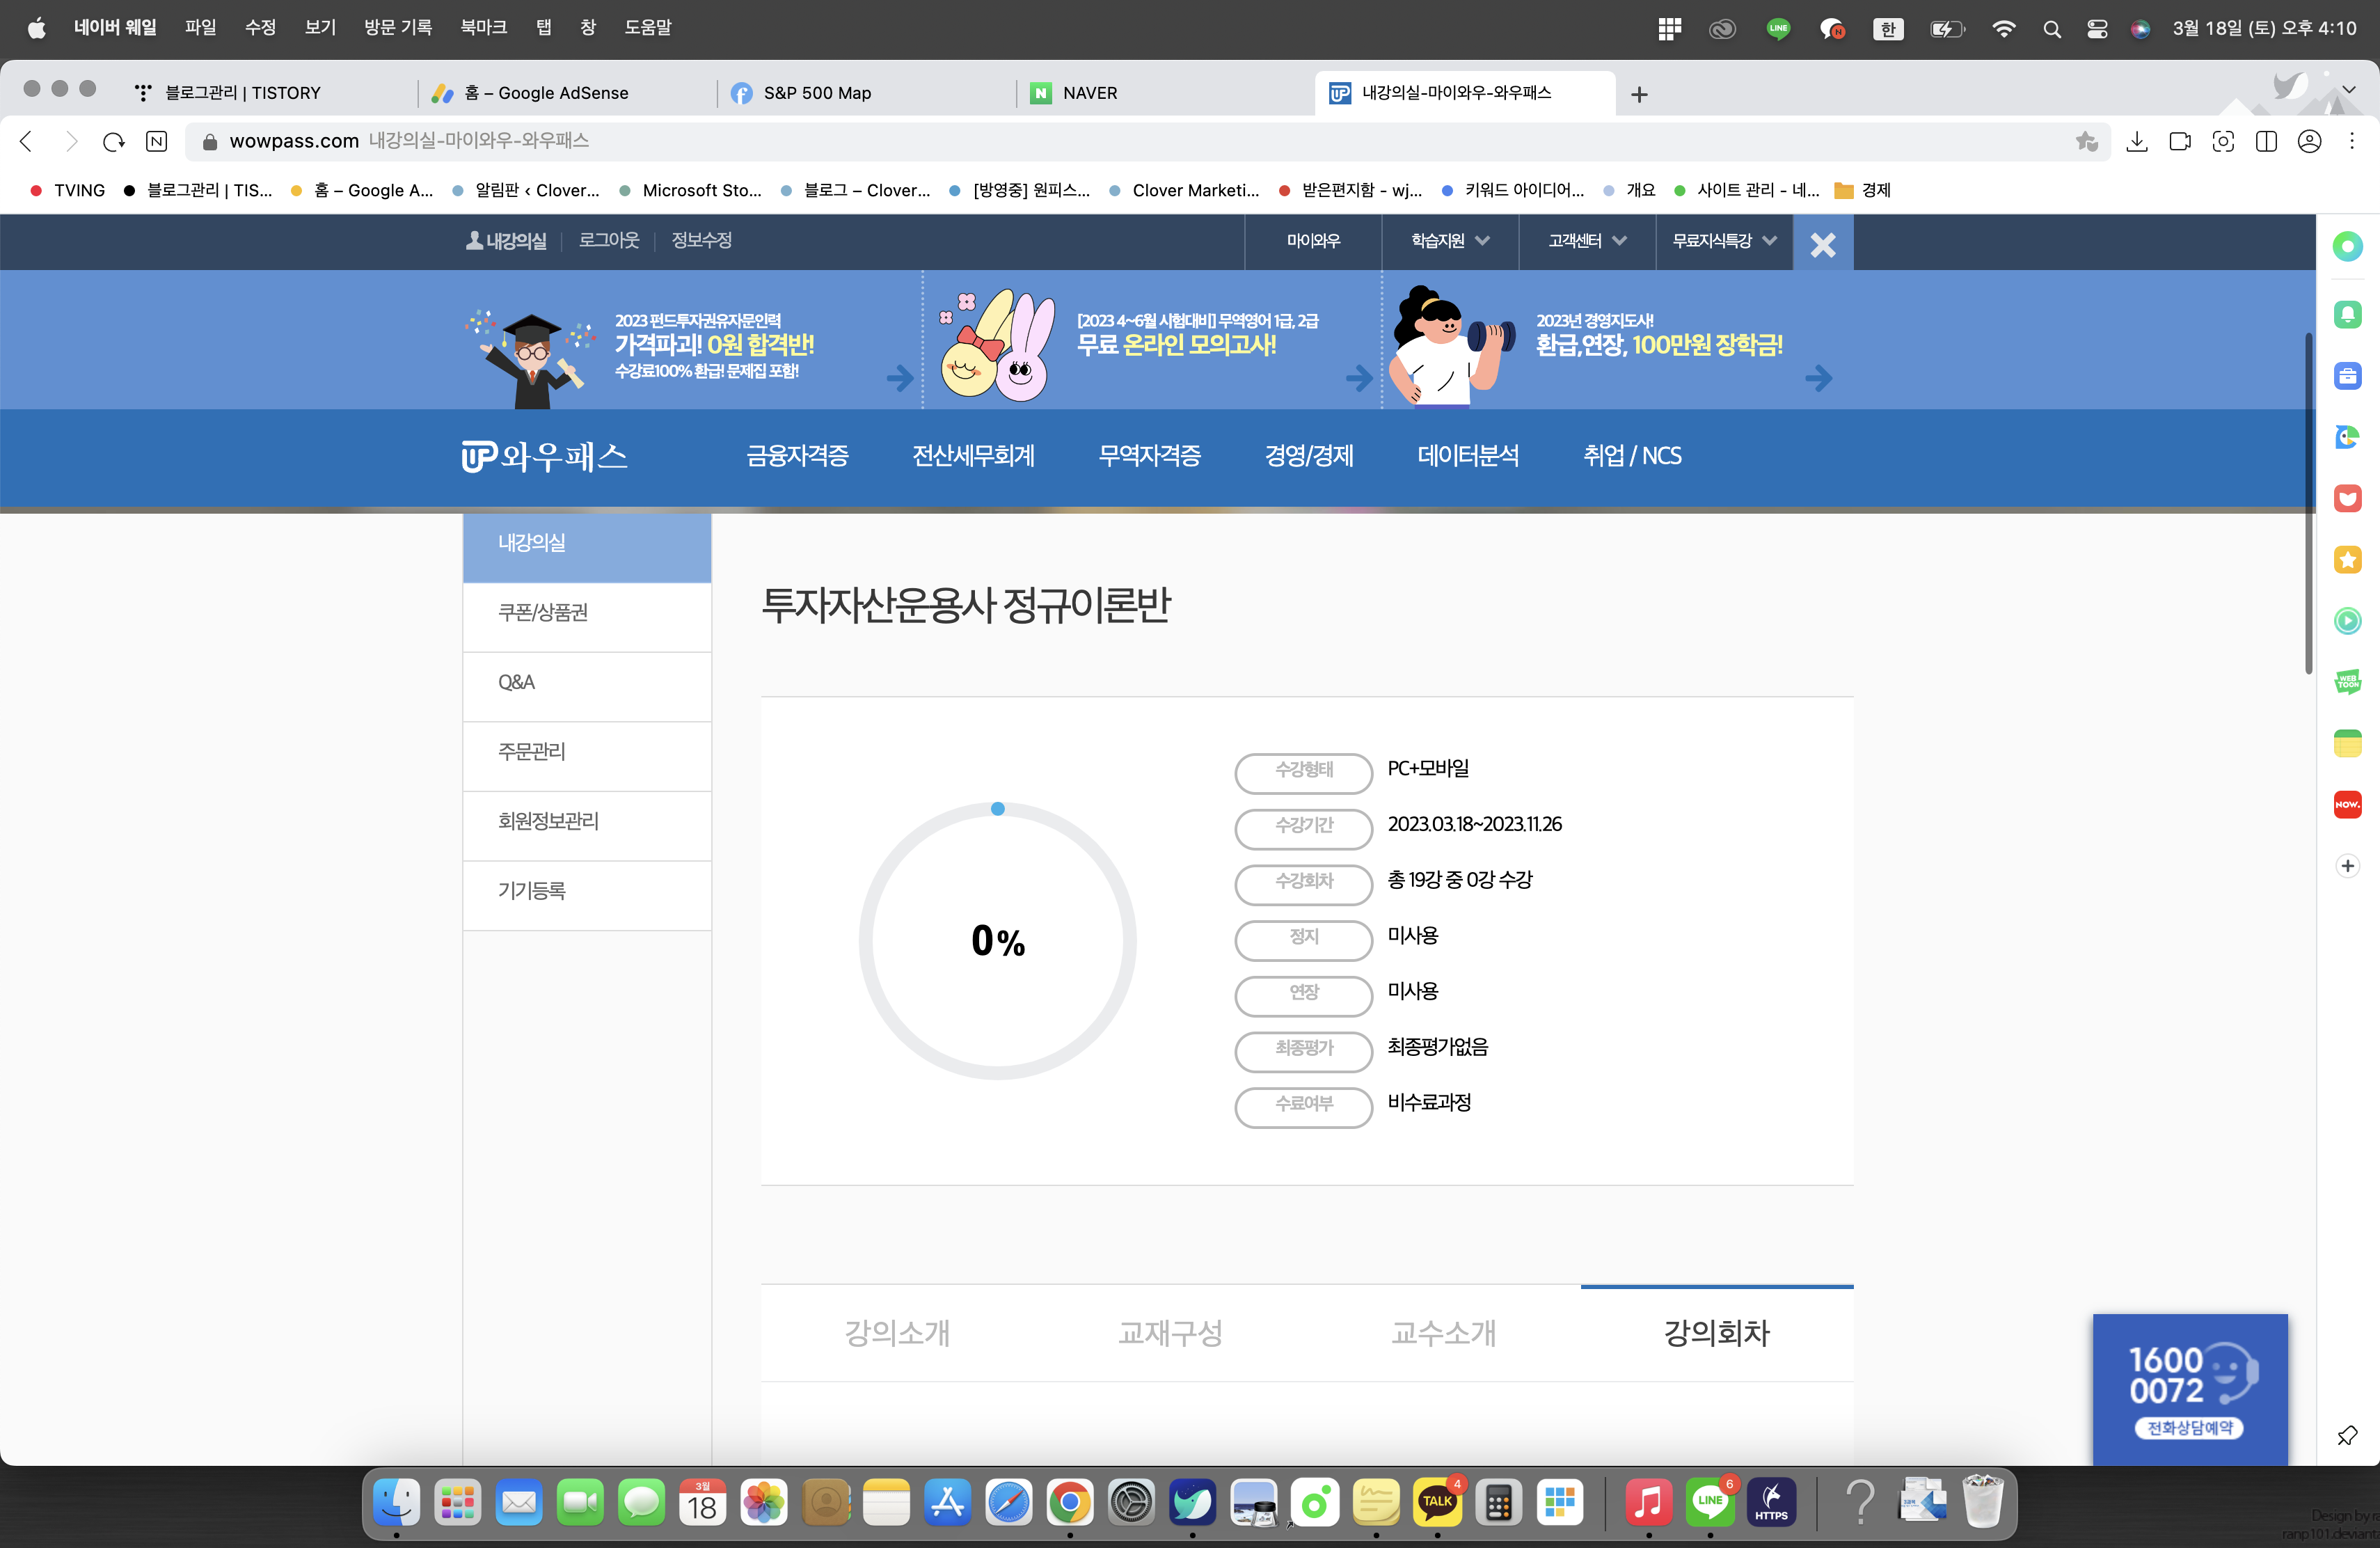The image size is (2380, 1548).
Task: Click the screen capture icon in toolbar
Action: point(2223,142)
